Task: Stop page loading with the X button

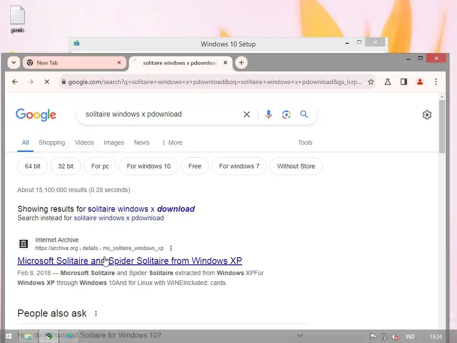Action: [x=46, y=82]
